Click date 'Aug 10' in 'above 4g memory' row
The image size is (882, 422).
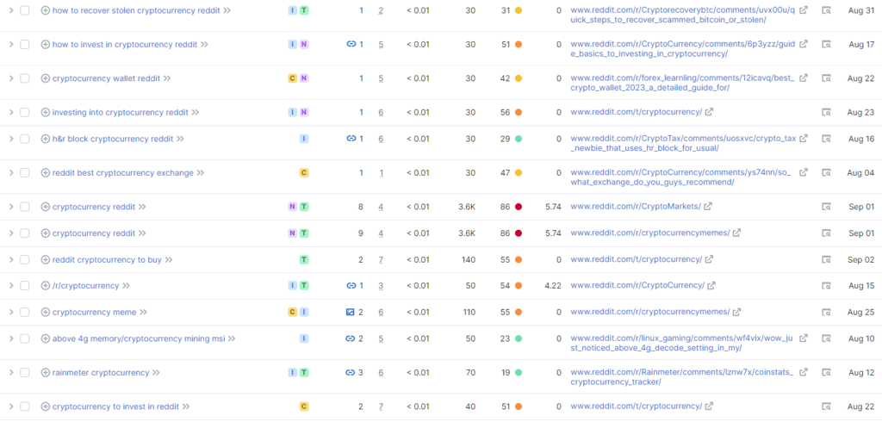pos(860,338)
